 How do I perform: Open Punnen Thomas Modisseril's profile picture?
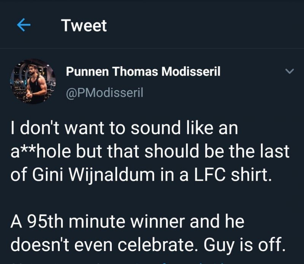(33, 81)
